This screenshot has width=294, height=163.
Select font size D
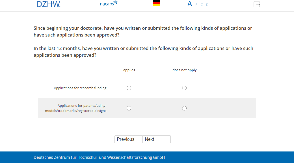click(x=207, y=5)
